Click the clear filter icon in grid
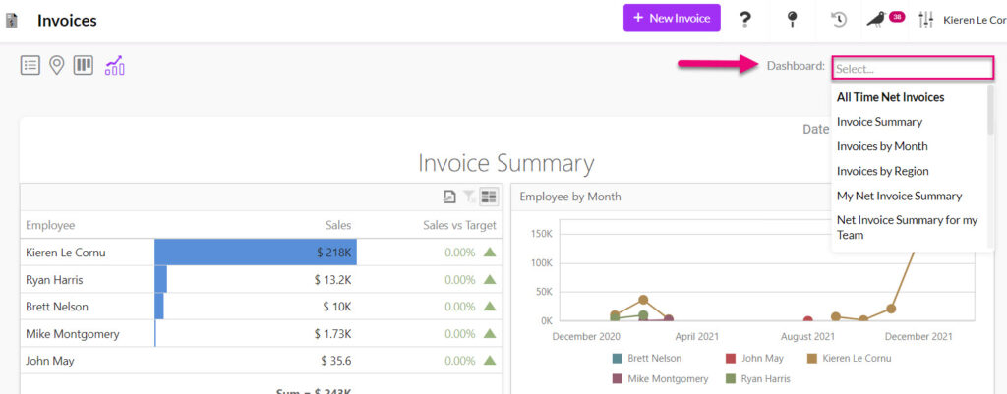Image resolution: width=1007 pixels, height=394 pixels. [469, 197]
